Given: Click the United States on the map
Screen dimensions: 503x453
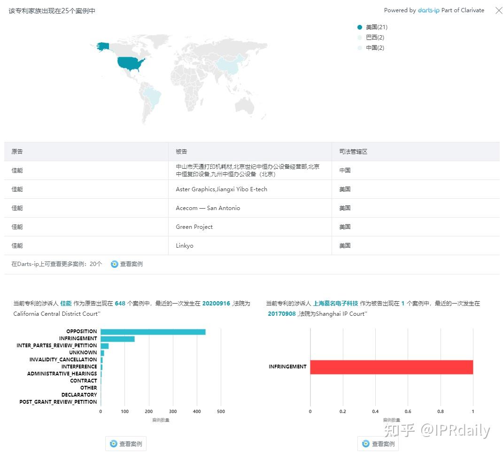Looking at the screenshot, I should point(129,63).
